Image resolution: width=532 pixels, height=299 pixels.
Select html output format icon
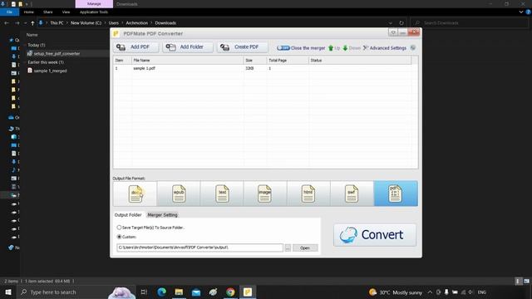pos(308,194)
